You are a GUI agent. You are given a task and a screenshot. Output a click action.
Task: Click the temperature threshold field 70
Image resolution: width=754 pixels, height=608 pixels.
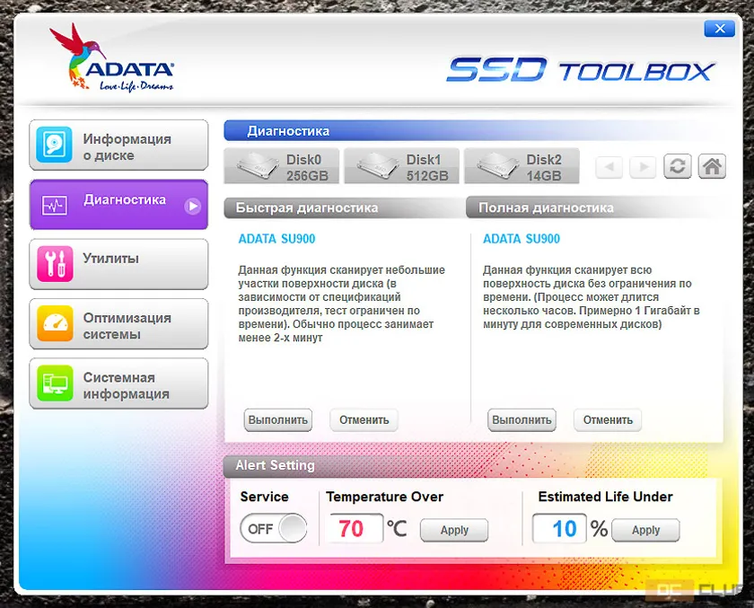(355, 529)
